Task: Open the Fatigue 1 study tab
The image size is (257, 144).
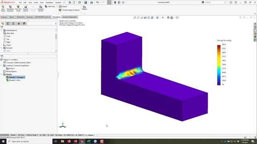Action: point(91,135)
